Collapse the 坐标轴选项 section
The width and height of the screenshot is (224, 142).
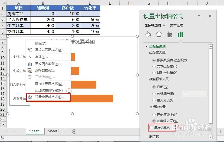click(146, 46)
